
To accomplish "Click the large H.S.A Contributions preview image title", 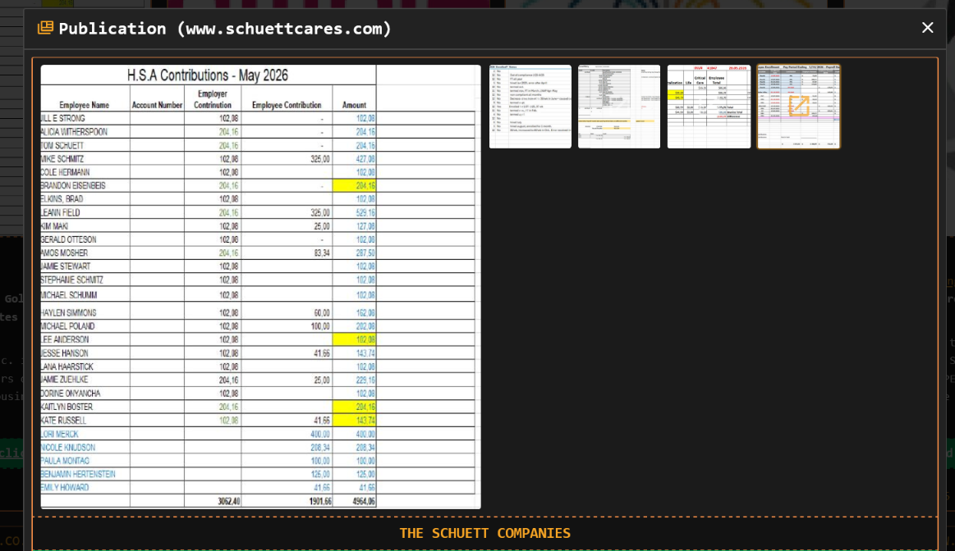I will (x=207, y=75).
